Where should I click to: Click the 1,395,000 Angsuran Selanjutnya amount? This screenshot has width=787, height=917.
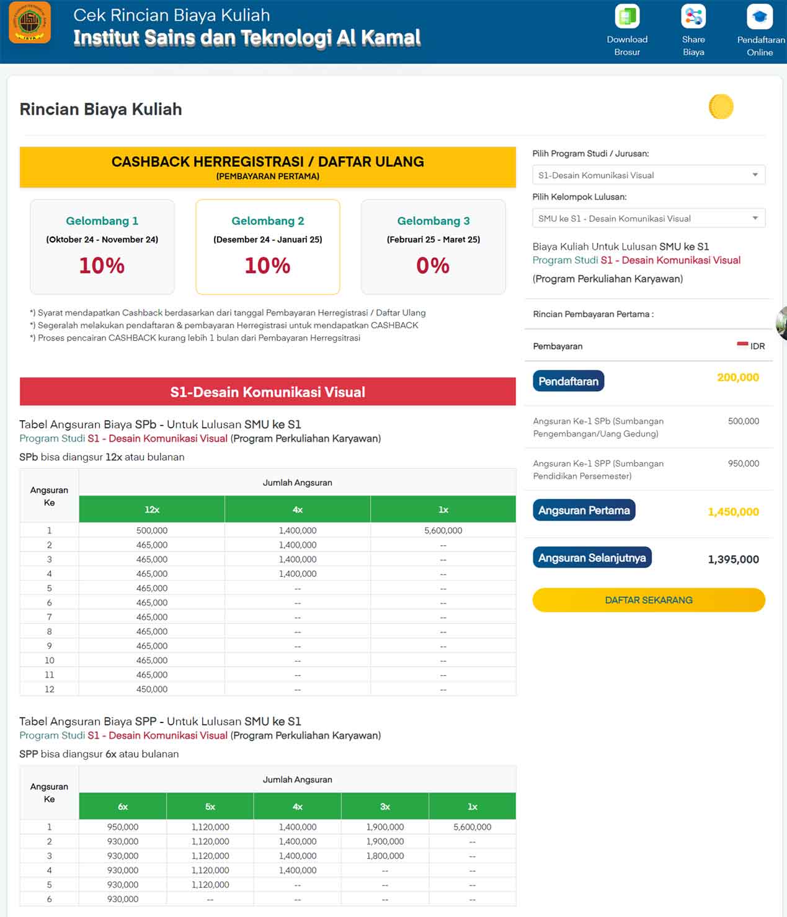[x=733, y=559]
